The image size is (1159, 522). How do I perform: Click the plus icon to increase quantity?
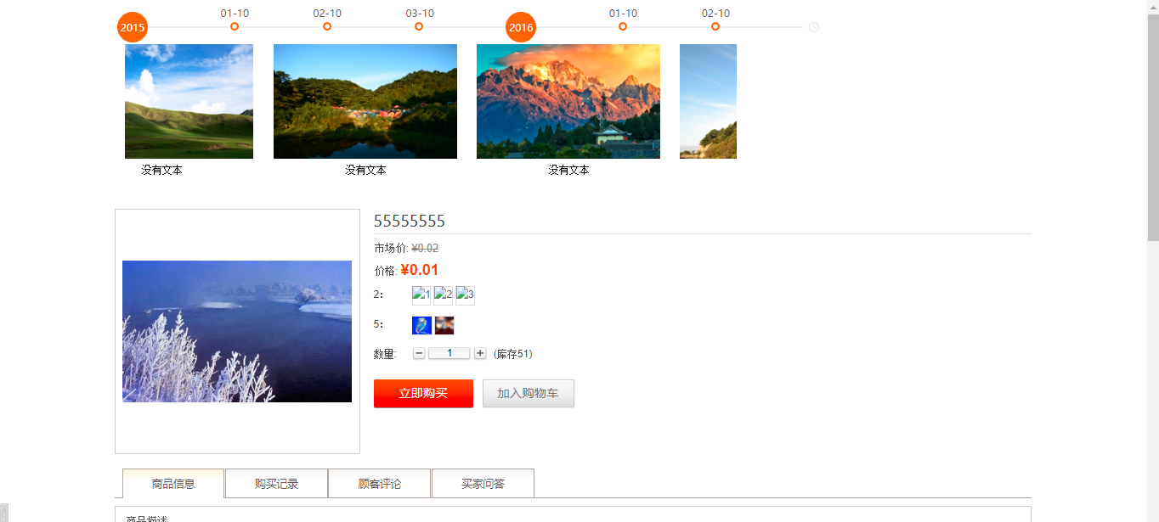[480, 353]
